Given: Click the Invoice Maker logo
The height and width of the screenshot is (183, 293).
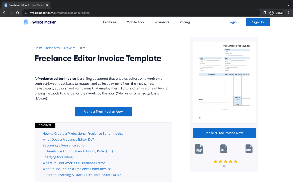Looking at the screenshot, I should 40,22.
